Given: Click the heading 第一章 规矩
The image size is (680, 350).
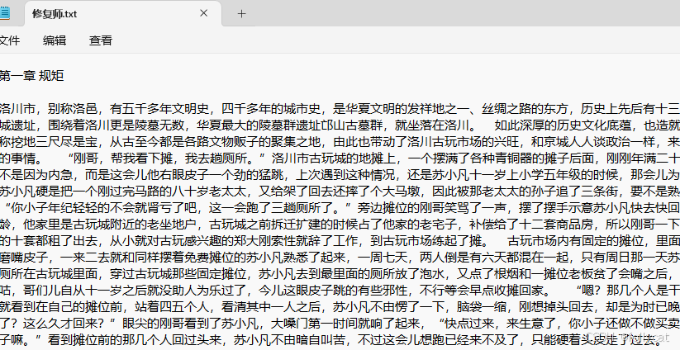Looking at the screenshot, I should (31, 76).
